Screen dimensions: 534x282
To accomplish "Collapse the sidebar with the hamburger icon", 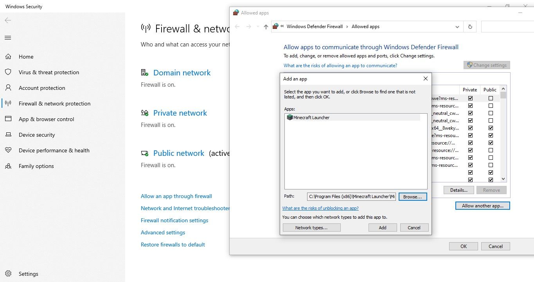I will [x=7, y=37].
